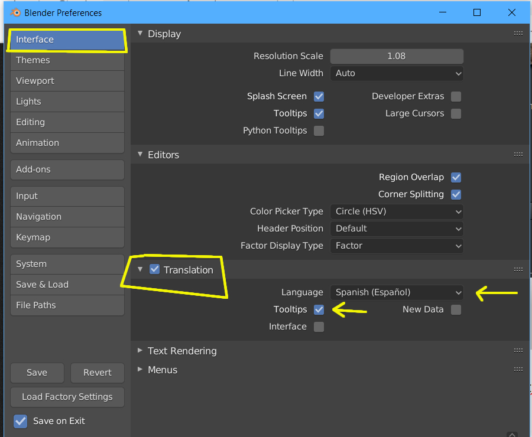Click the Text Rendering panel grip icon
The width and height of the screenshot is (532, 437).
coord(518,351)
